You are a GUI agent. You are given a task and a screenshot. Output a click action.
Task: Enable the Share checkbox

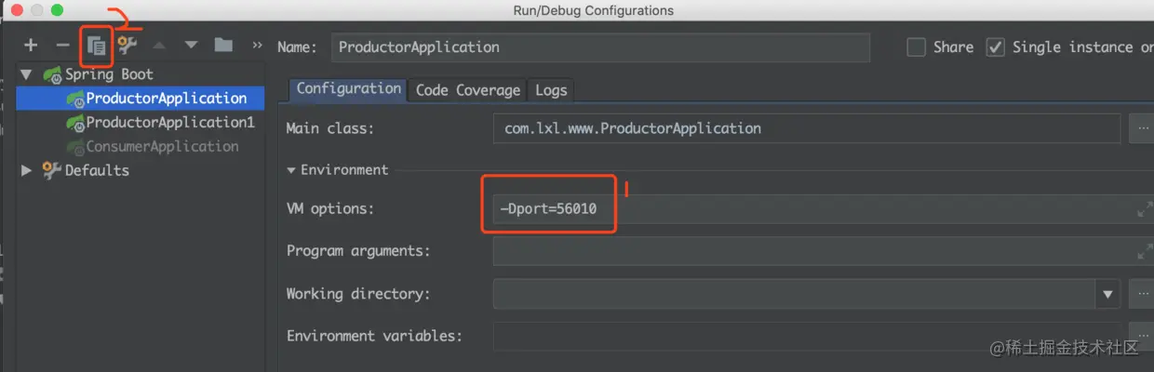[916, 47]
